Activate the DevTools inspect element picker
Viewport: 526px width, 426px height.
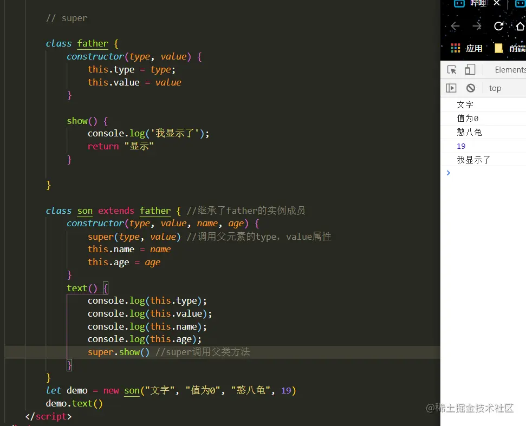pos(452,70)
